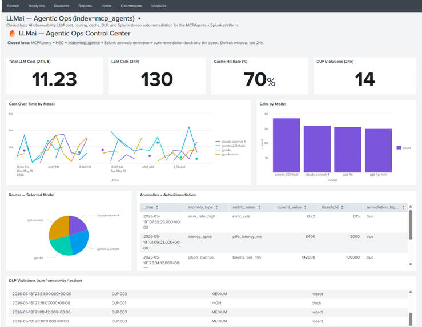Click the flame icon beside Control Center title
422x327 pixels.
pyautogui.click(x=12, y=33)
